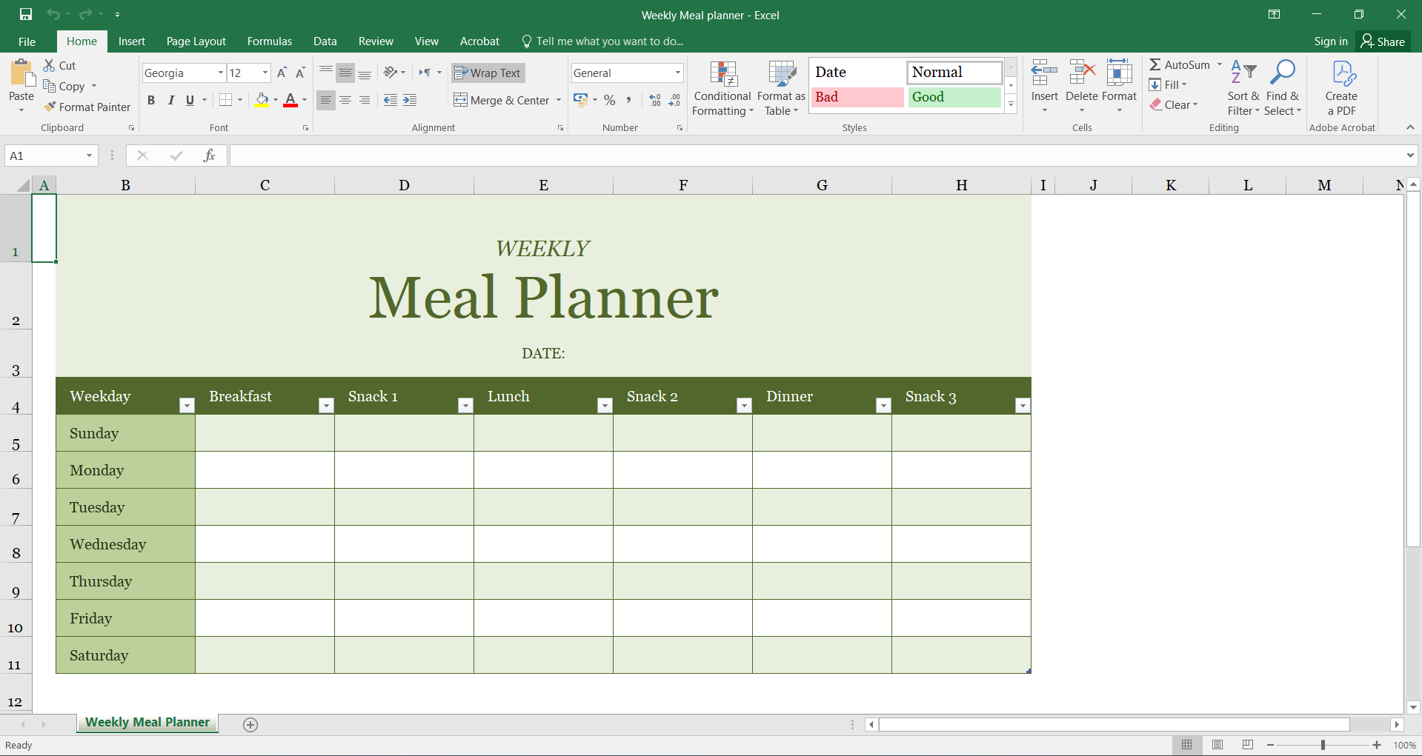
Task: Open the Georgia font name dropdown
Action: pyautogui.click(x=220, y=73)
